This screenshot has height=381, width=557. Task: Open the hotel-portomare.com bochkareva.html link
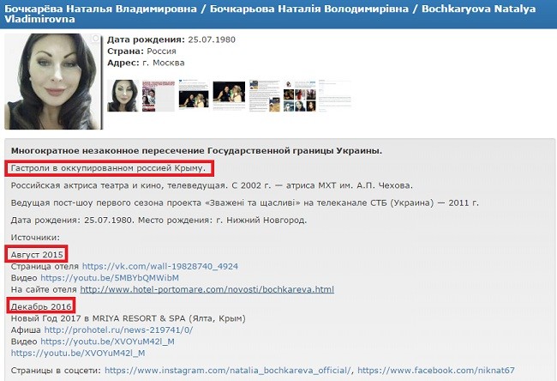click(207, 289)
